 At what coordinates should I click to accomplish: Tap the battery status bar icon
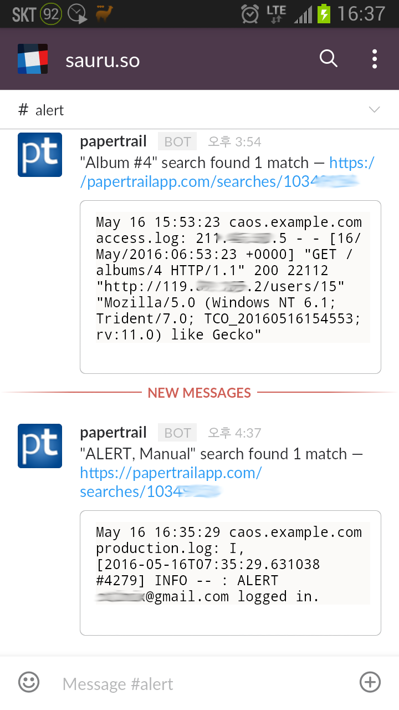[x=324, y=14]
